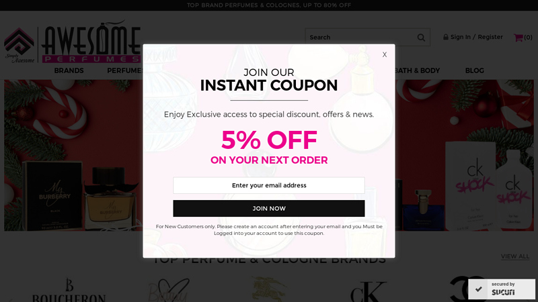
Task: Click the VIEW ALL brands link
Action: (514, 256)
